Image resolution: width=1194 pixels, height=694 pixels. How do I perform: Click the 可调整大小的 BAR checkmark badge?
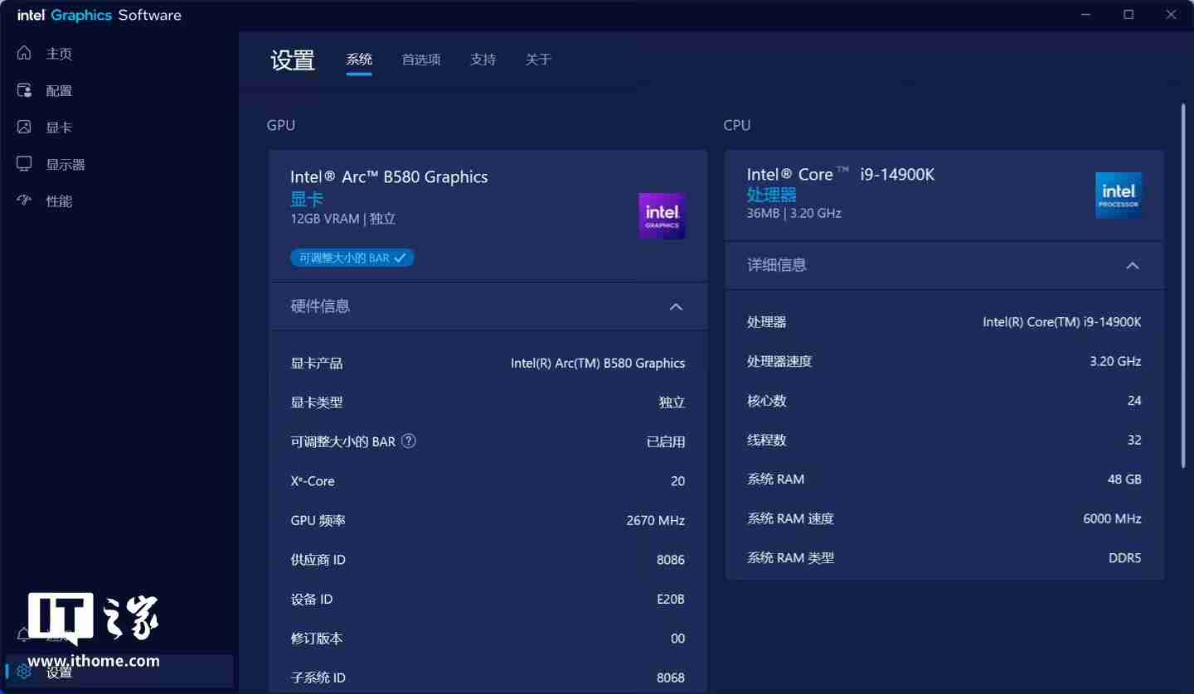[x=400, y=258]
